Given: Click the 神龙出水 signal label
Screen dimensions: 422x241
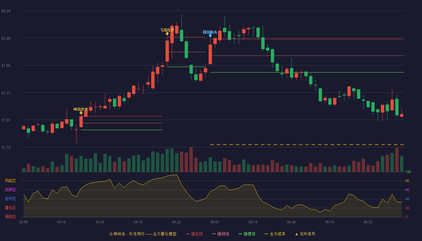Looking at the screenshot, I should pos(81,109).
